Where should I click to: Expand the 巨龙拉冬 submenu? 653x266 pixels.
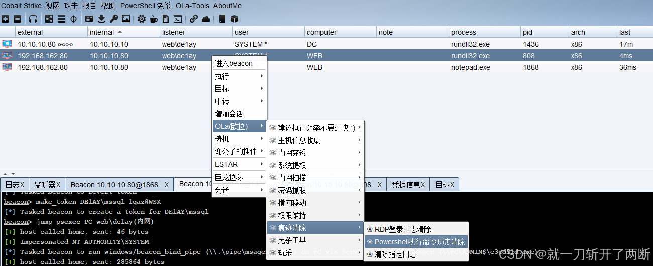(239, 177)
